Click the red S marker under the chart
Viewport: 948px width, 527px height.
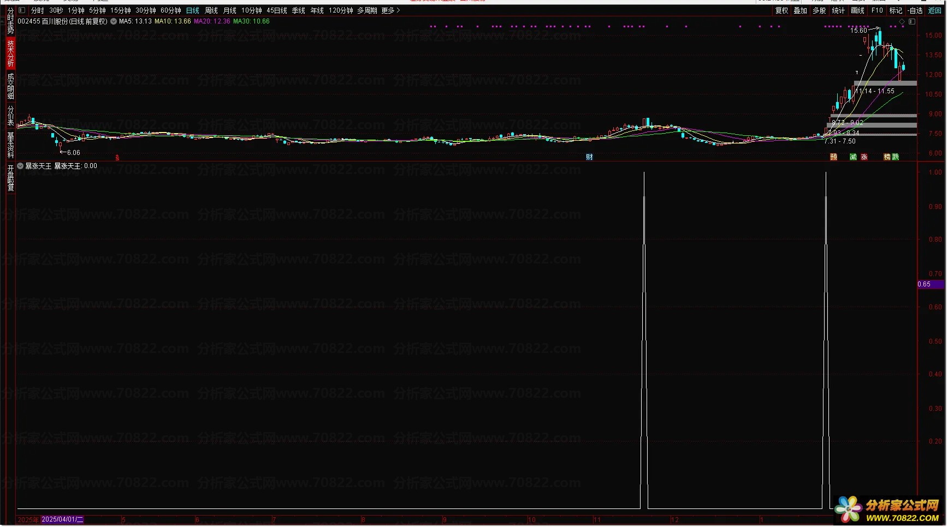tap(117, 158)
